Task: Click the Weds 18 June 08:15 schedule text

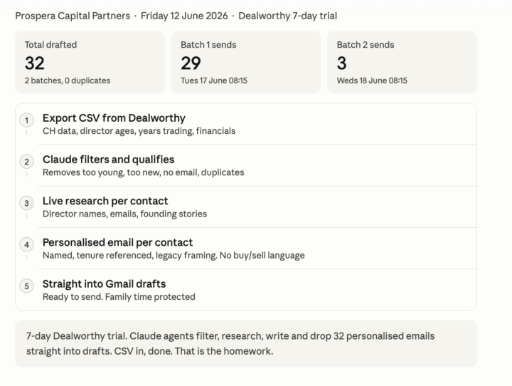Action: (372, 80)
